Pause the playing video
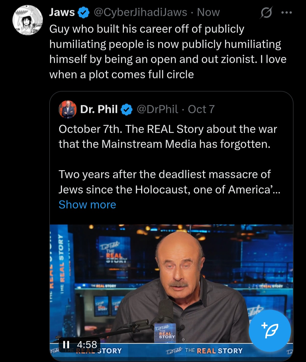306x362 pixels. [x=66, y=344]
